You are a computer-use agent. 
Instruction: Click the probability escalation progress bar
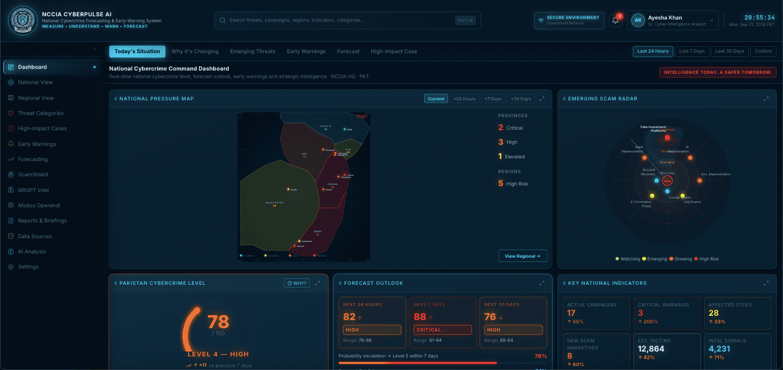[x=443, y=363]
